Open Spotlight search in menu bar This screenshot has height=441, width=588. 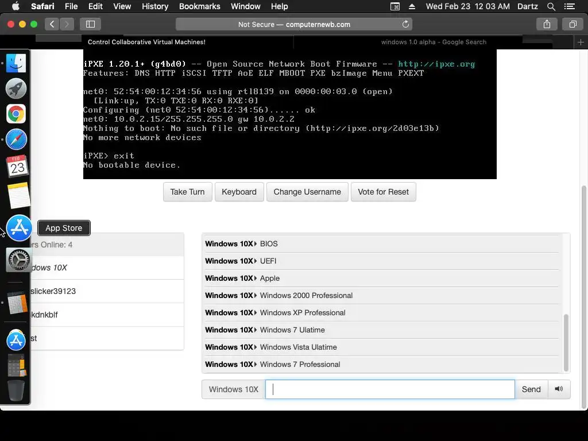tap(551, 6)
